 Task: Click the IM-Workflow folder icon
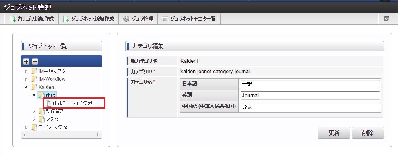34,79
